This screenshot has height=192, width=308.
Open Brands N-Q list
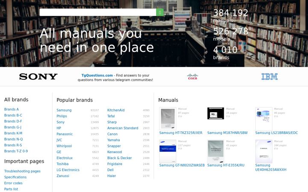click(13, 139)
